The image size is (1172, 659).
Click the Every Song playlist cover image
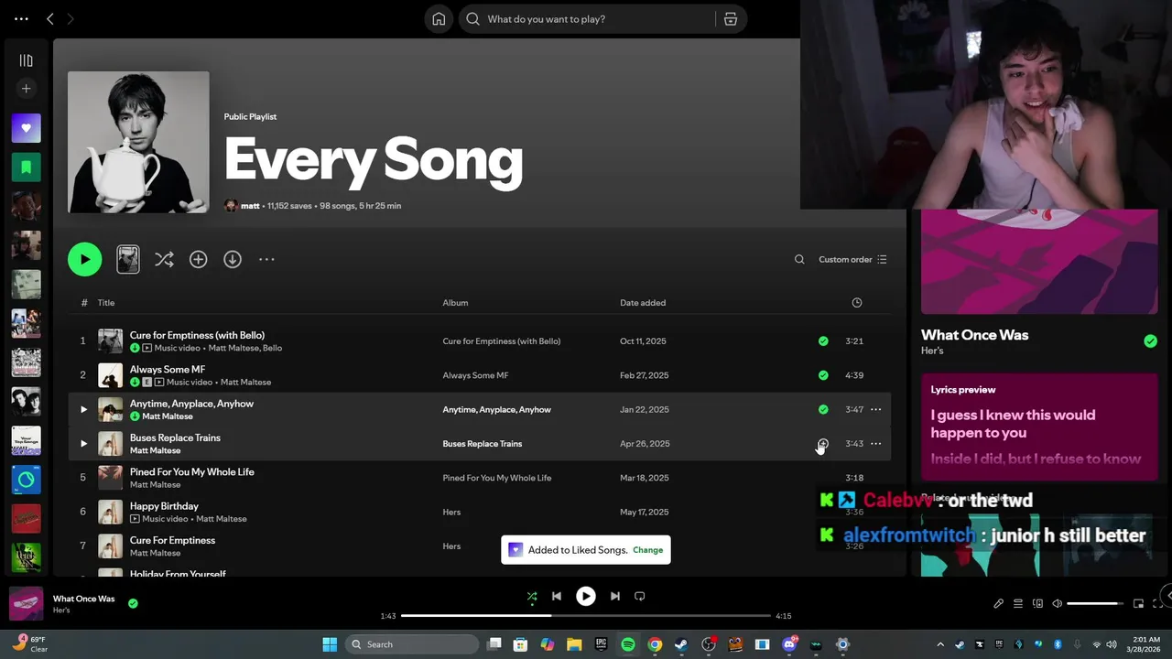click(138, 142)
